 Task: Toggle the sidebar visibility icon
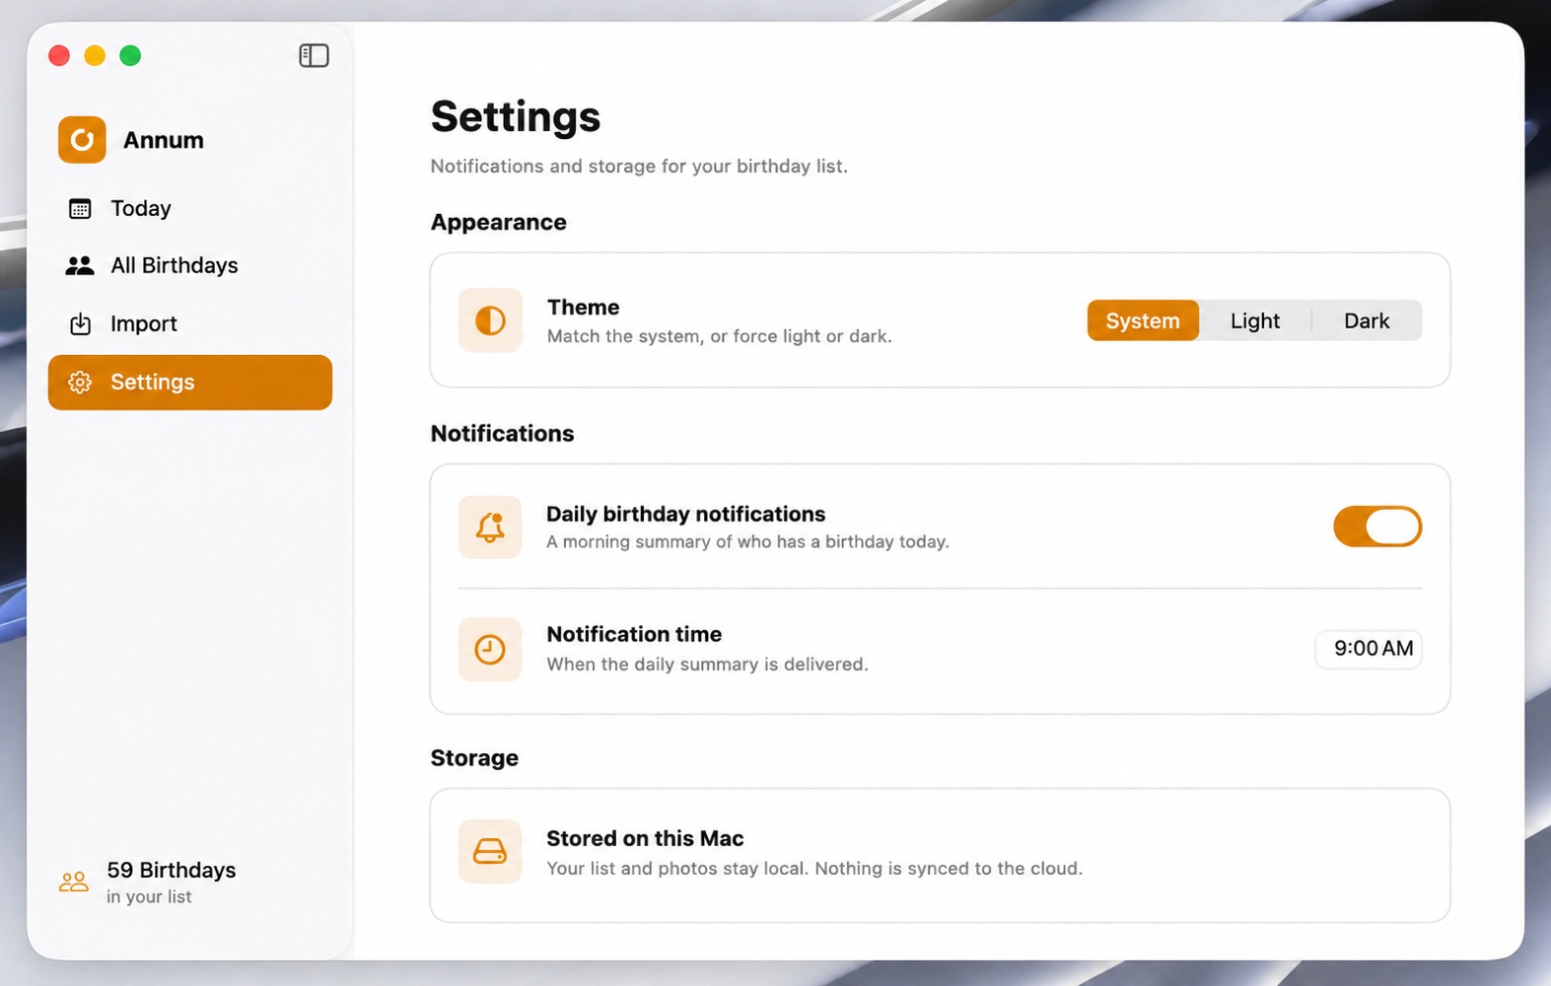pos(314,55)
